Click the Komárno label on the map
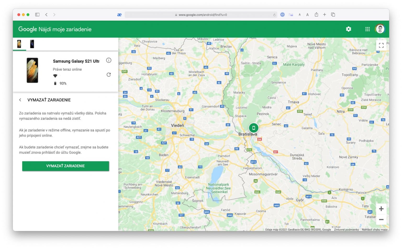This screenshot has width=402, height=248. (346, 190)
